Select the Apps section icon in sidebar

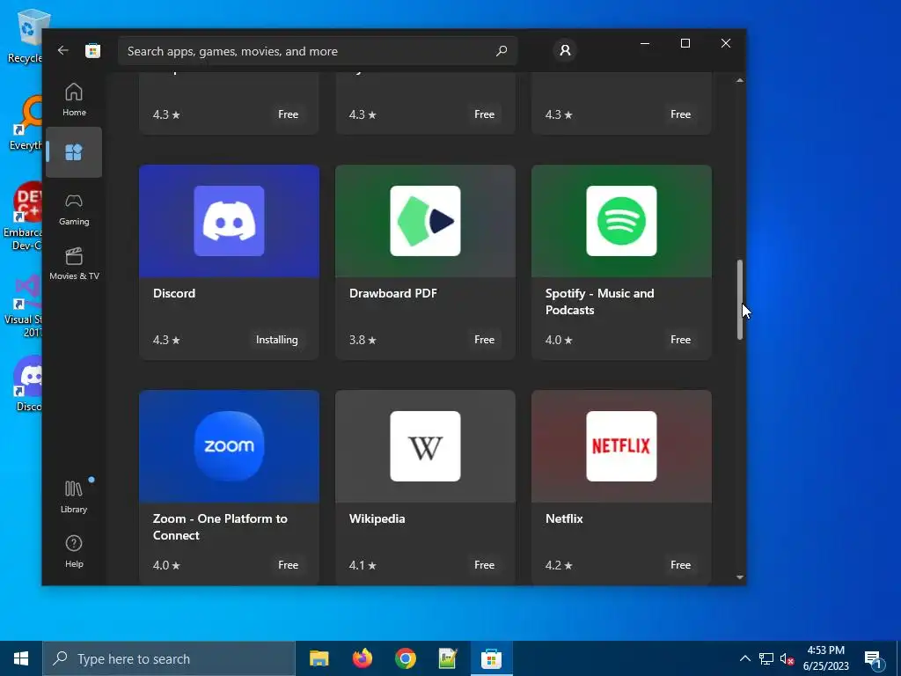(74, 152)
